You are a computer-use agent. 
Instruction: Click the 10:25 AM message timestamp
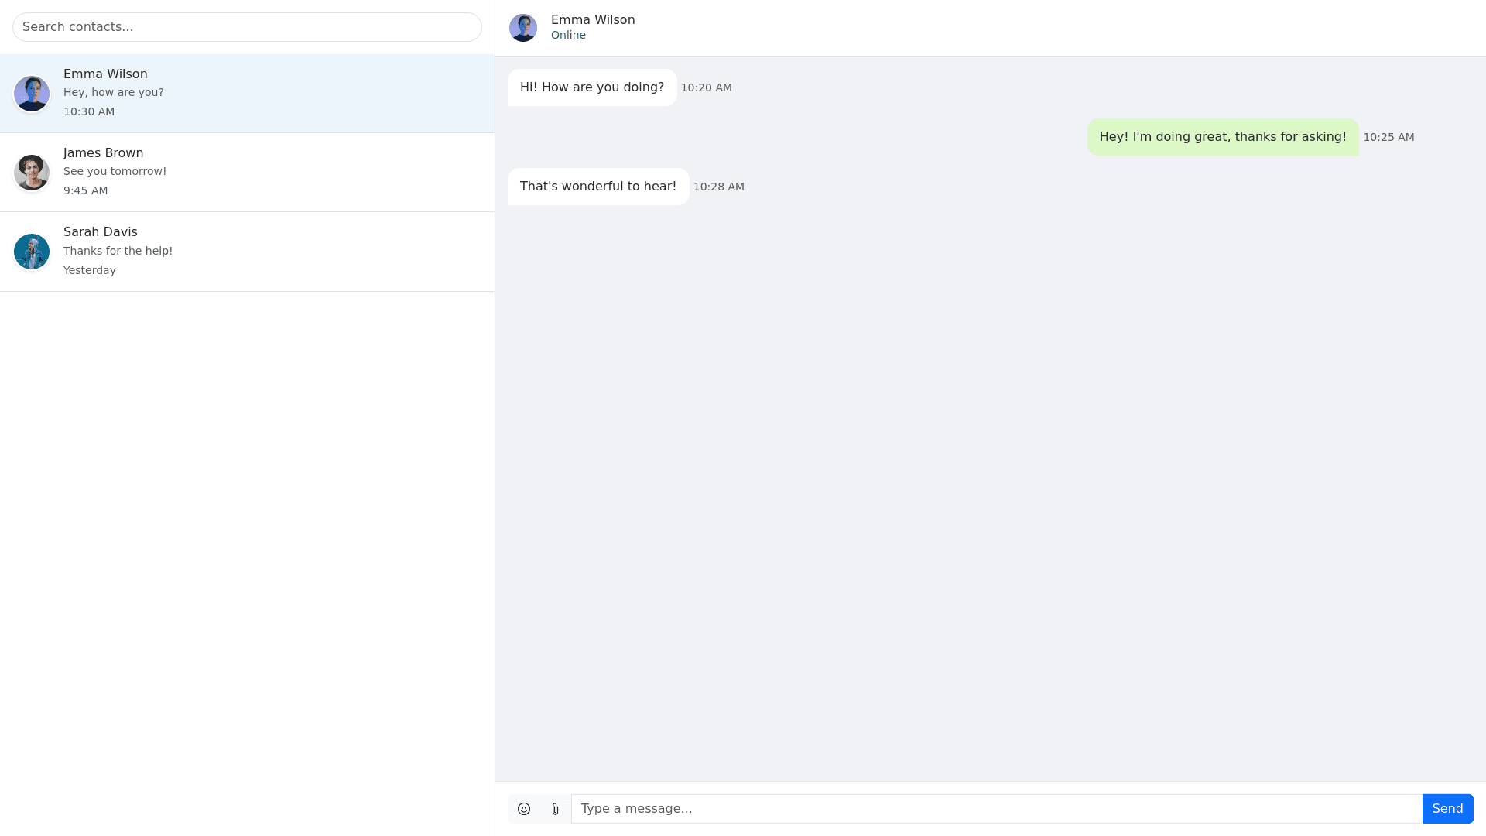(x=1388, y=138)
